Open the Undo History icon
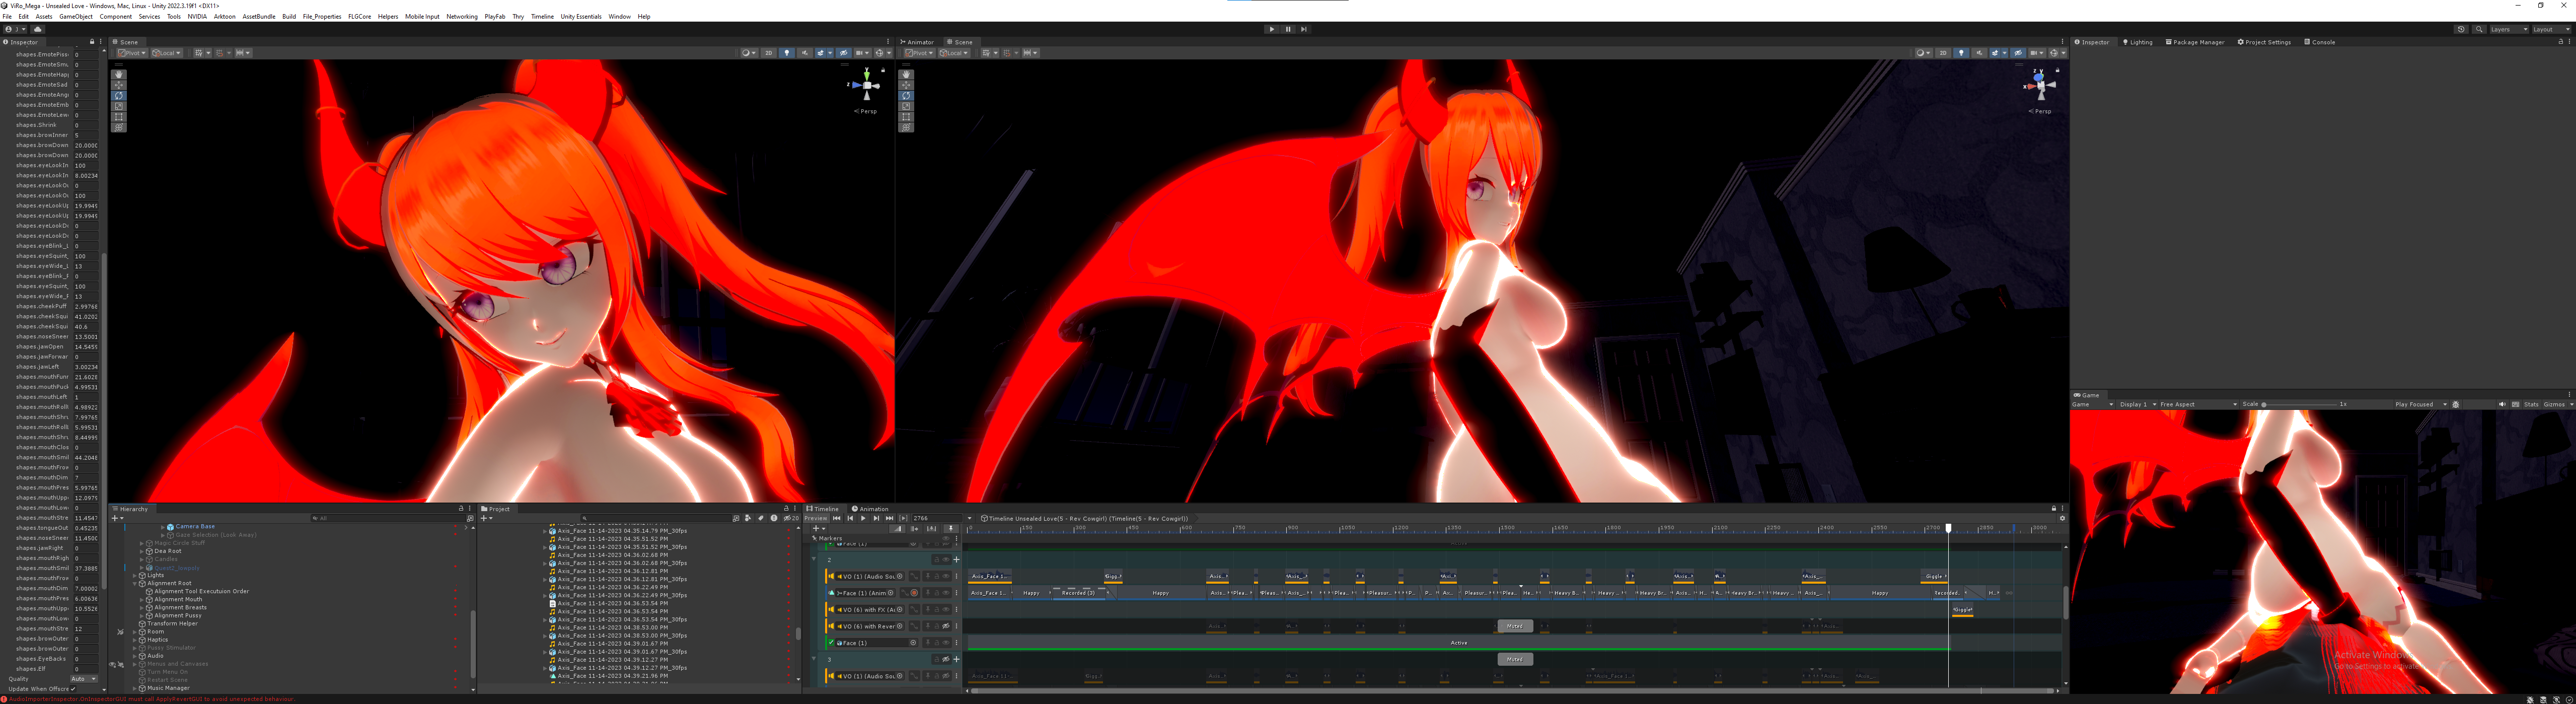 [2461, 29]
